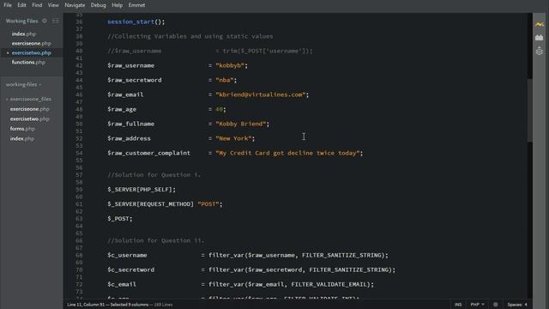Click the "nba" string on line 44
The image size is (549, 309).
click(x=225, y=80)
